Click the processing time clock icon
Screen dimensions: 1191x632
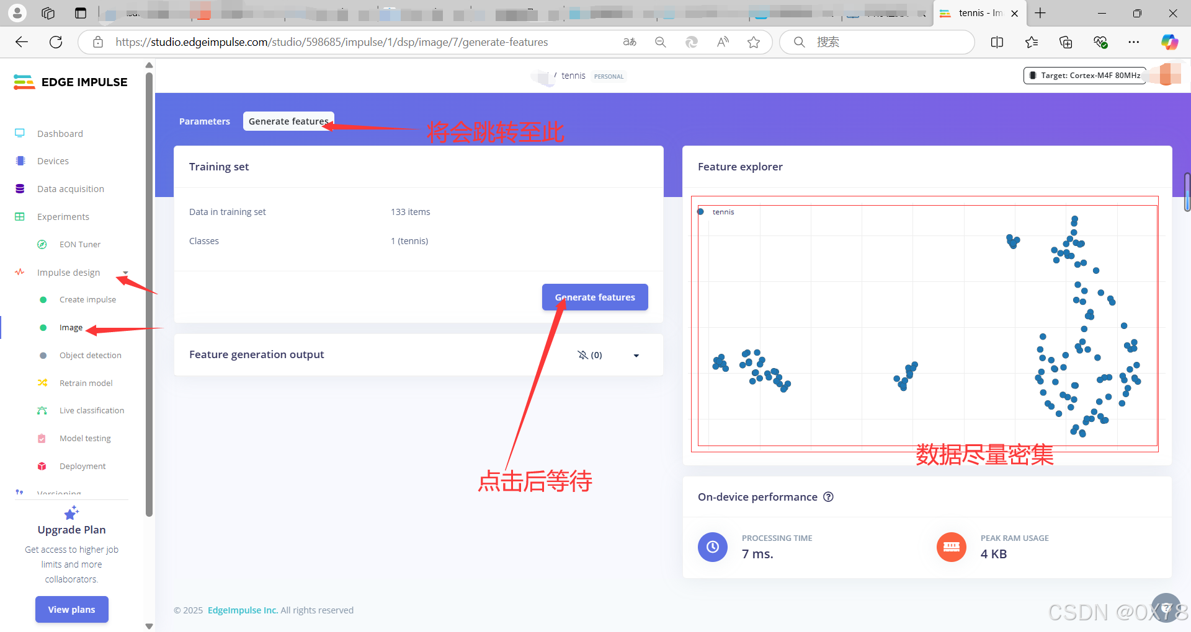[713, 547]
